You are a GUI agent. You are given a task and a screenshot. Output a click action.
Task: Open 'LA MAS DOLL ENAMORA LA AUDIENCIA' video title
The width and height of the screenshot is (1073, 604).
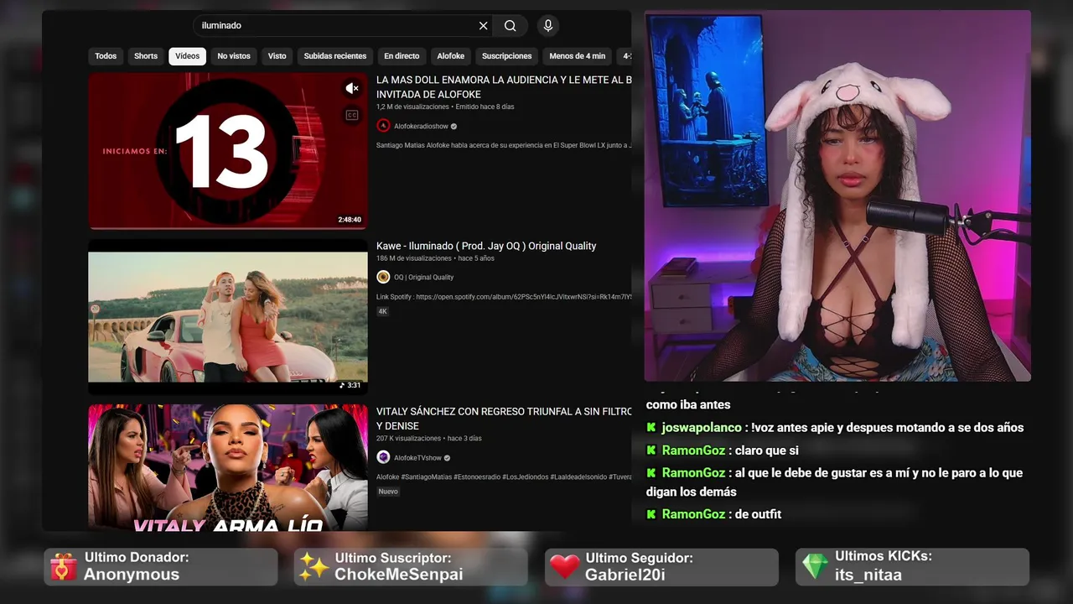tap(504, 87)
